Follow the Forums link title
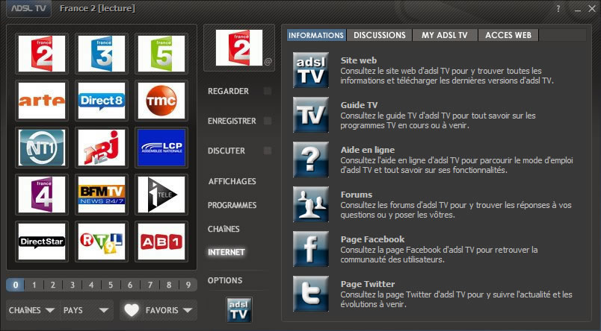This screenshot has height=331, width=601. tap(357, 195)
